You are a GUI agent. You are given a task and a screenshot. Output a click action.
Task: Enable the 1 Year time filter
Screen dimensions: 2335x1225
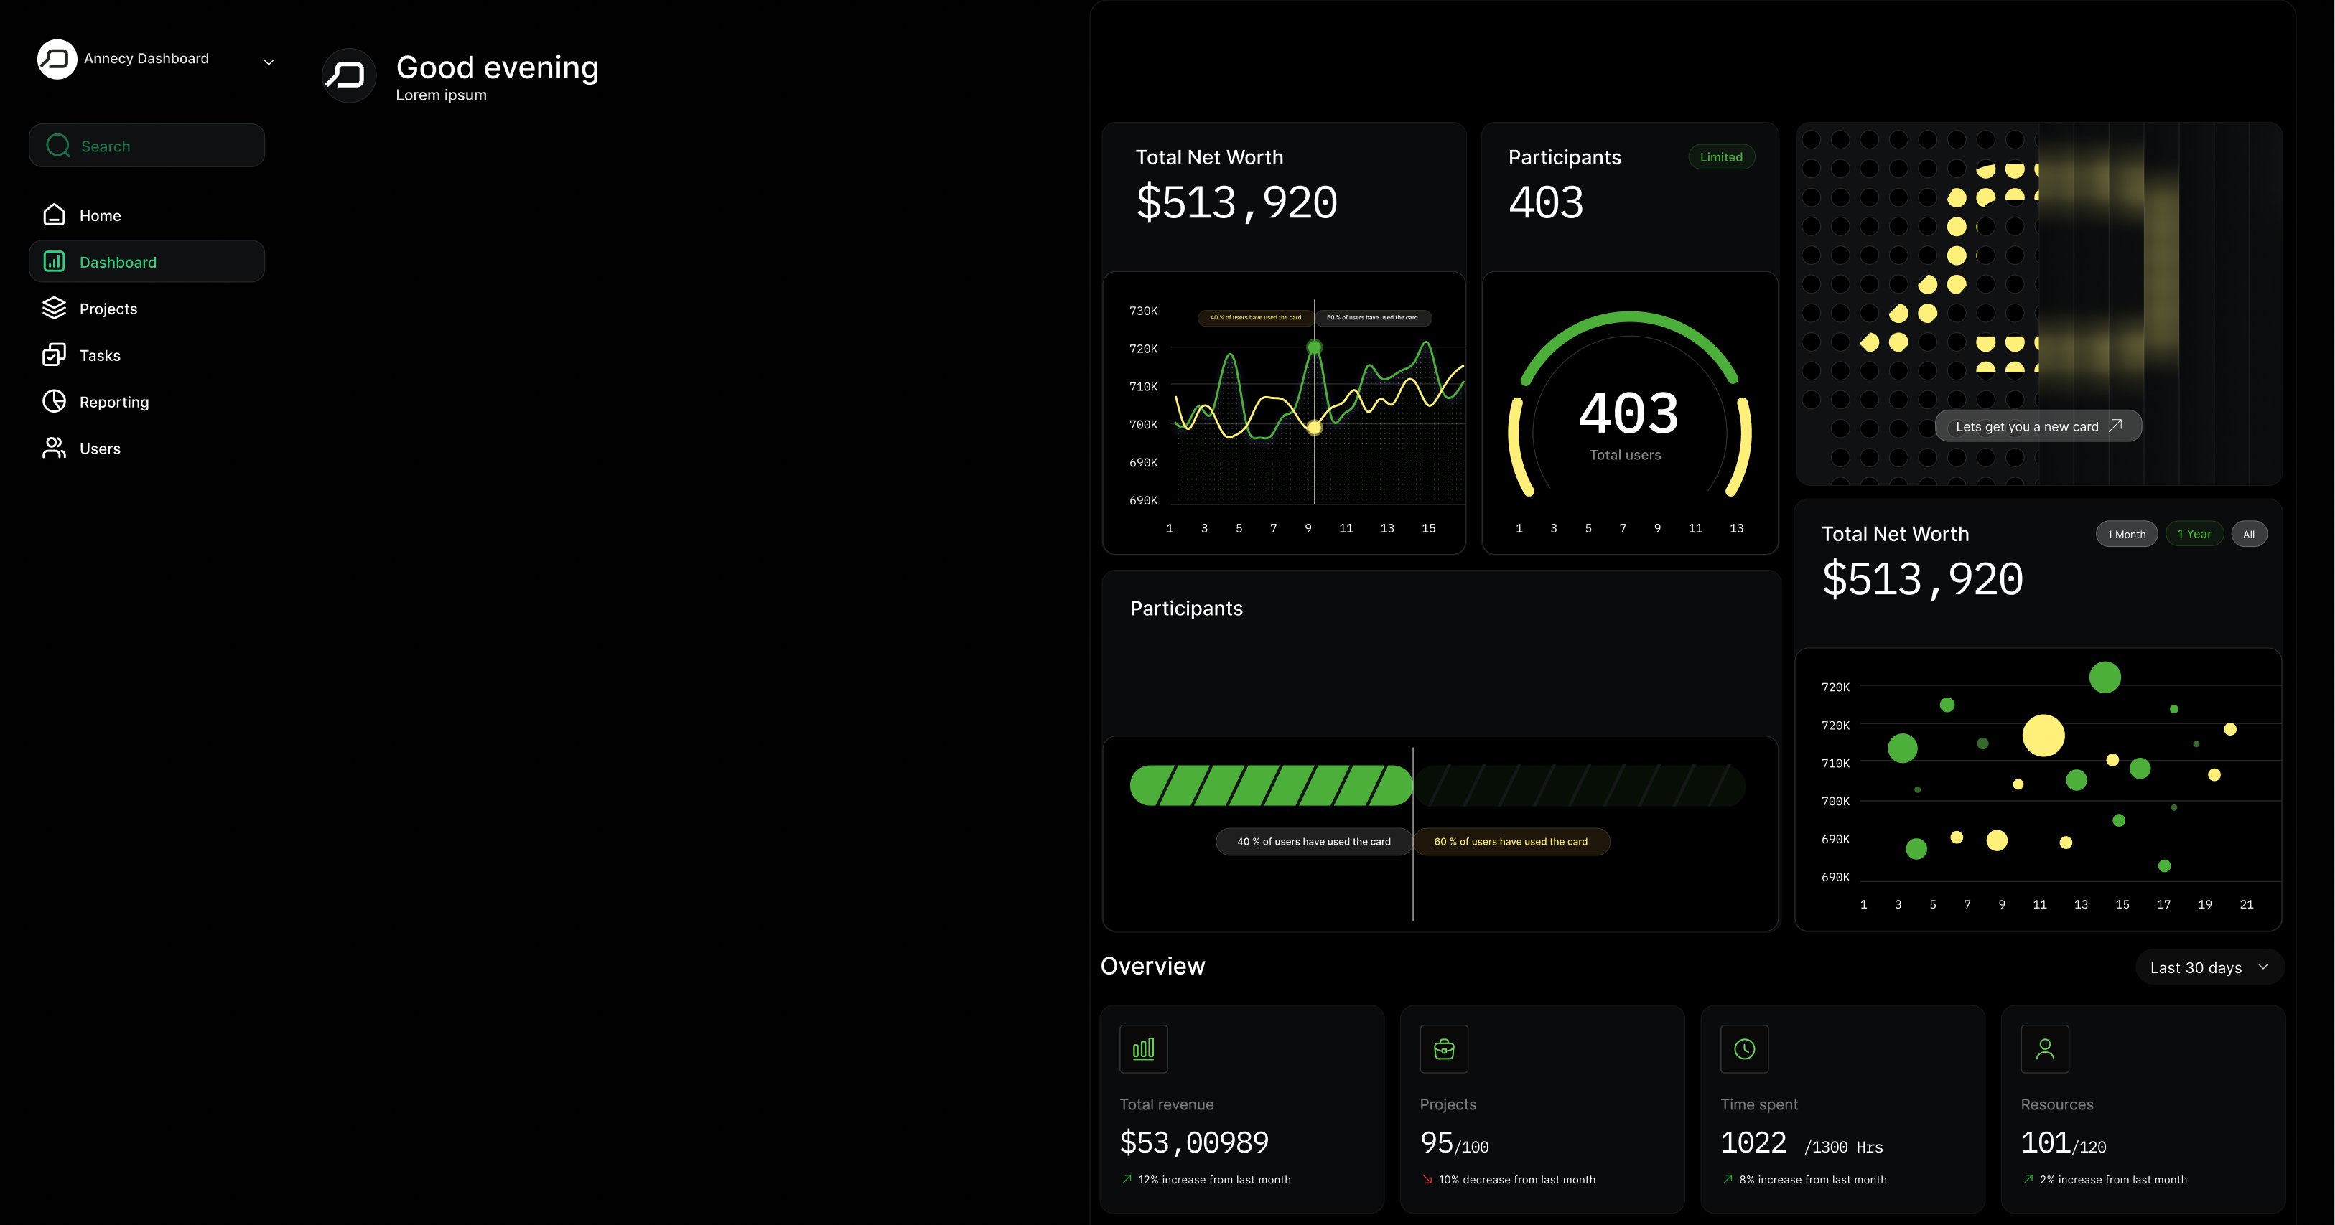(2194, 534)
